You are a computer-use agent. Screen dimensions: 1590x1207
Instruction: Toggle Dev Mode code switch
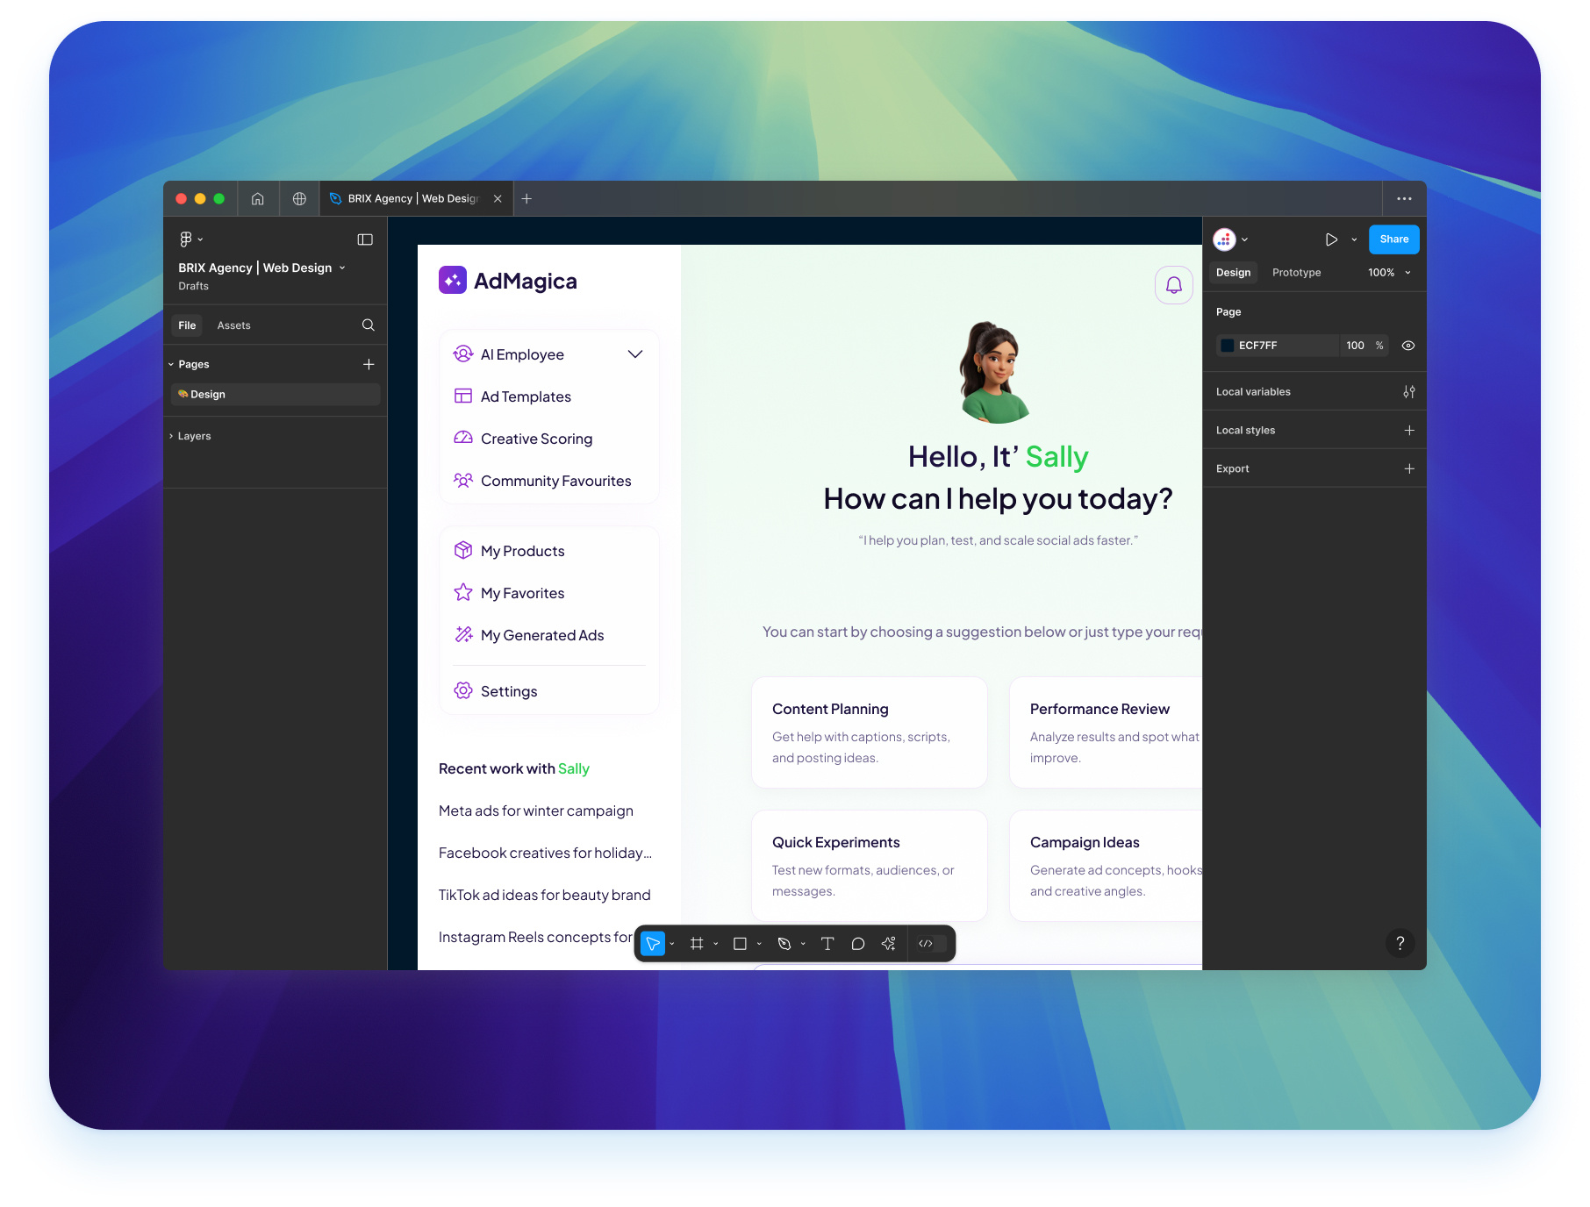(932, 944)
